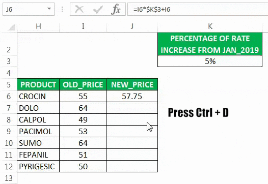Select row 4 header
The width and height of the screenshot is (268, 184).
pos(9,73)
